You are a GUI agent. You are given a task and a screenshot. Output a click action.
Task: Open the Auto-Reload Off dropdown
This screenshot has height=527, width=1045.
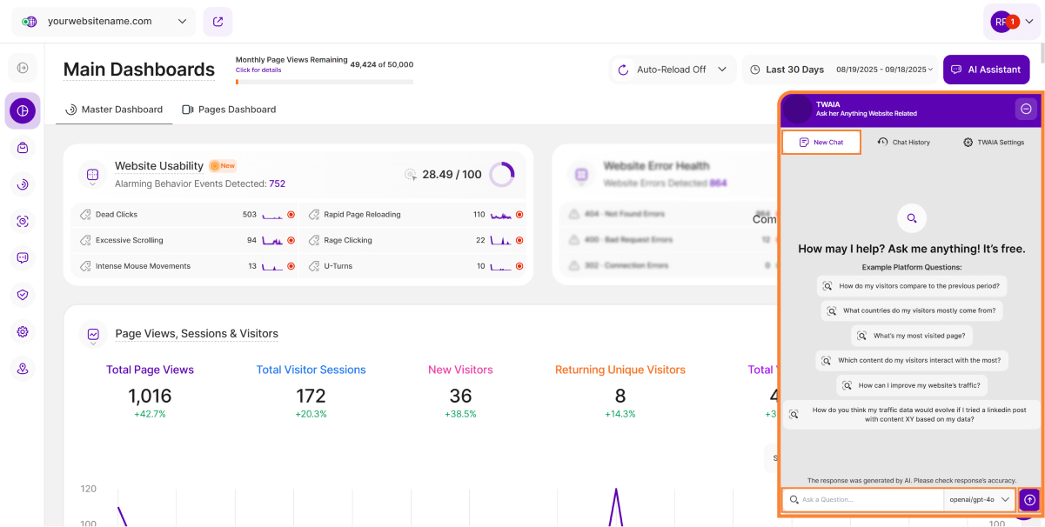[673, 70]
